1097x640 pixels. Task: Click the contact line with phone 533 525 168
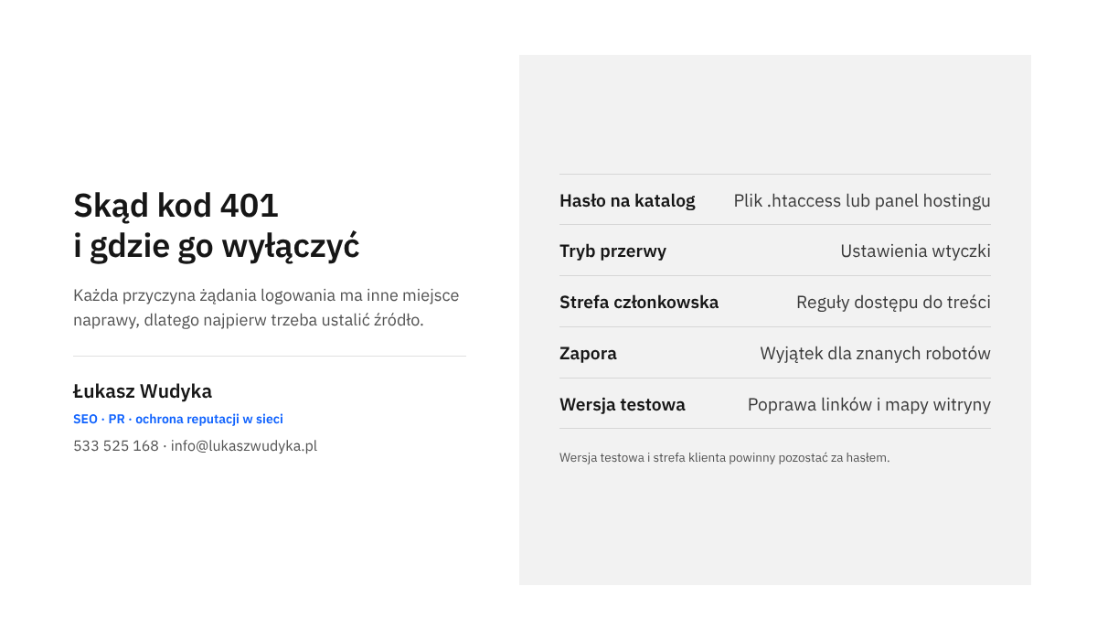click(195, 446)
